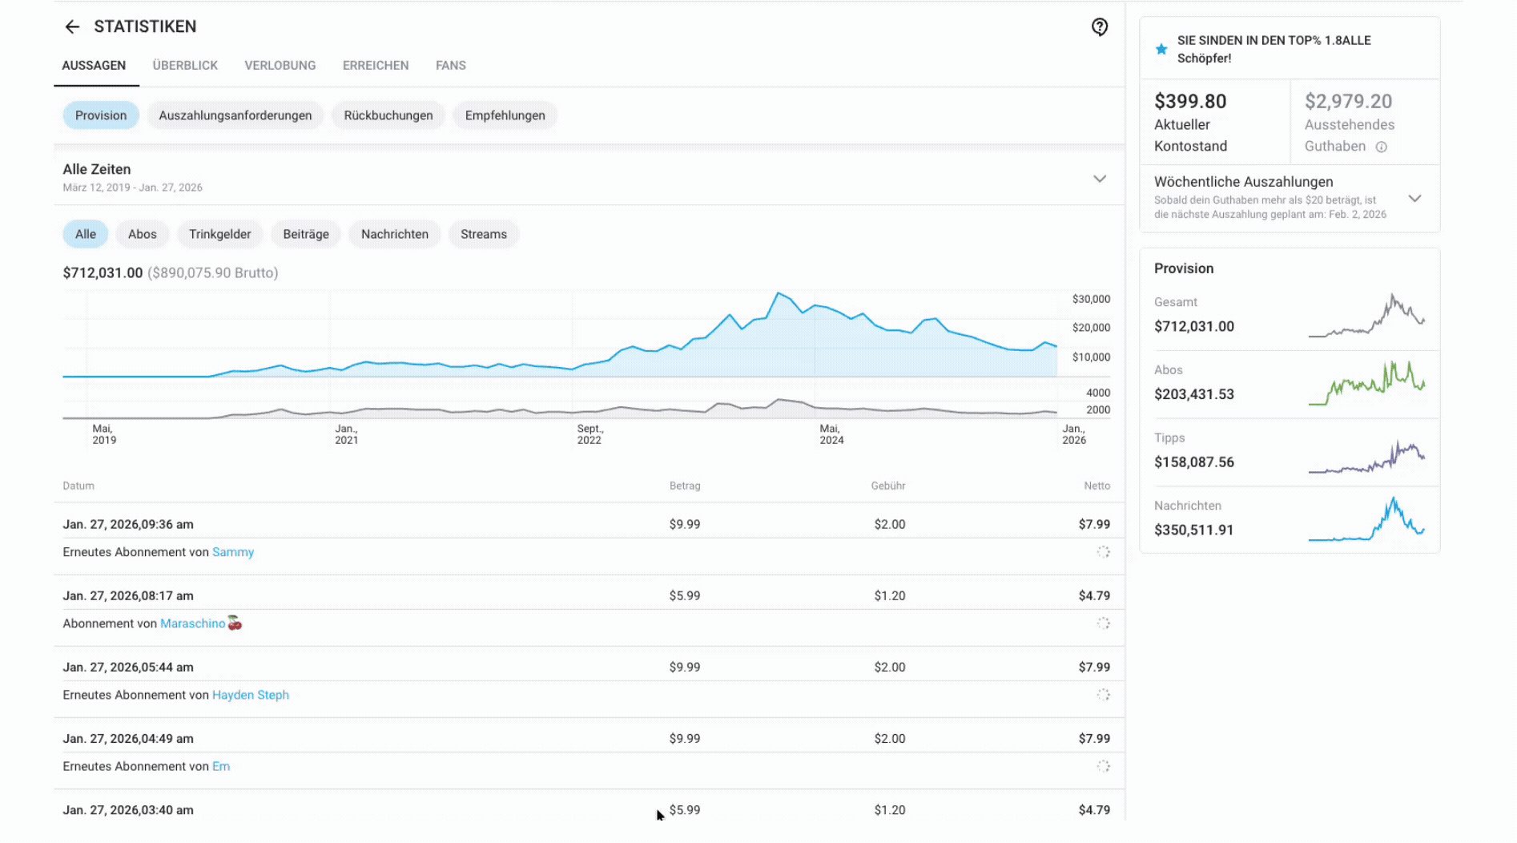
Task: Select the Abos filter chip
Action: pyautogui.click(x=142, y=234)
